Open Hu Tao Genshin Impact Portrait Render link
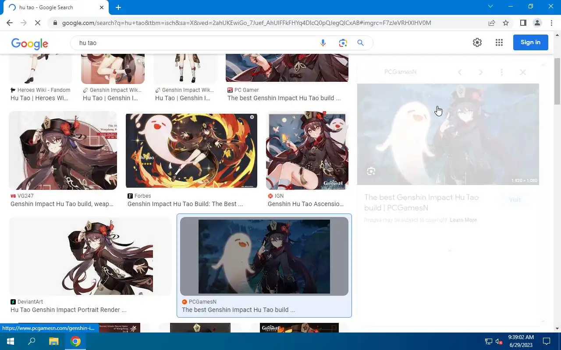This screenshot has height=350, width=561. pyautogui.click(x=68, y=310)
